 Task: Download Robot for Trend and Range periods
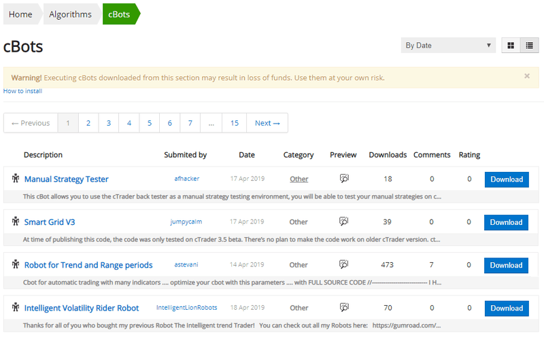click(506, 266)
